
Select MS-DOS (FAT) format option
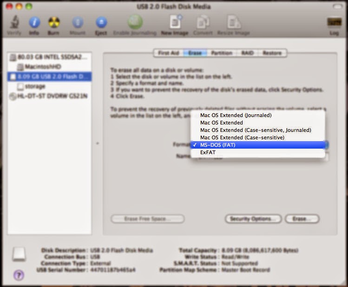[x=258, y=145]
